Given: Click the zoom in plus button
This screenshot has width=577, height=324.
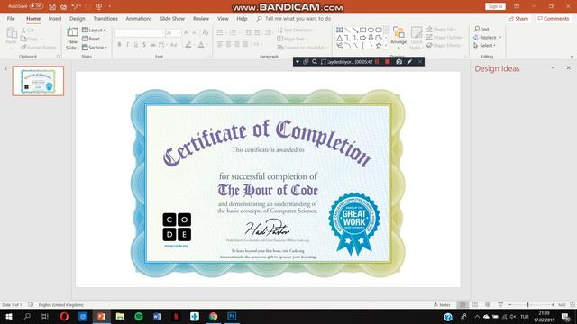Looking at the screenshot, I should click(553, 305).
